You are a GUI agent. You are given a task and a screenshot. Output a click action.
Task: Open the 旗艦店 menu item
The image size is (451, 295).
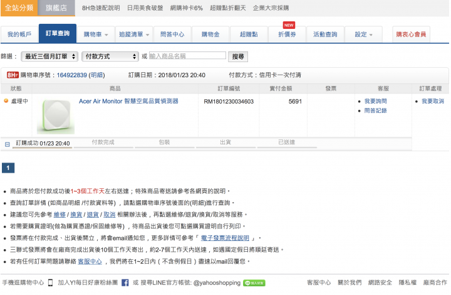56,8
